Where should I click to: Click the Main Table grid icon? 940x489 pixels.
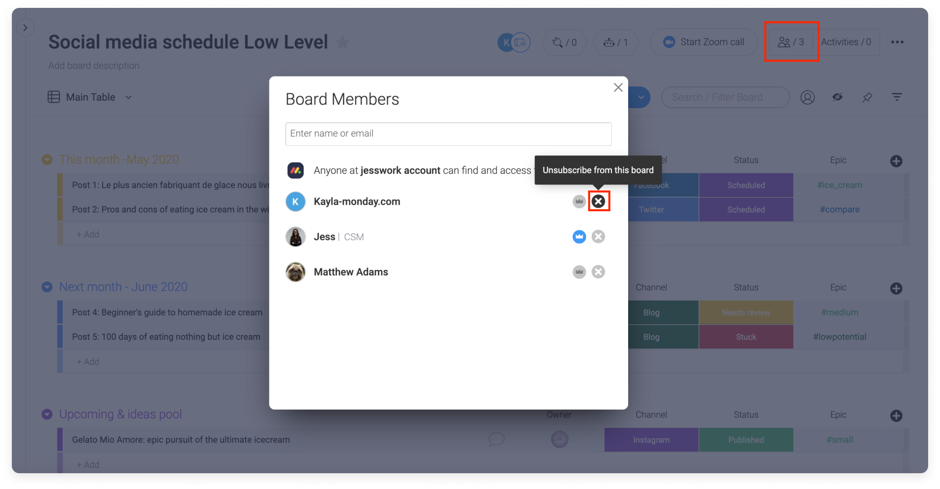54,97
